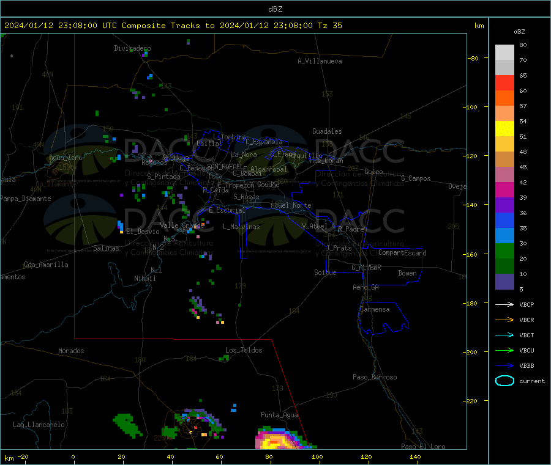Click the cyan 'current' ellipse icon
The image size is (551, 465).
504,381
